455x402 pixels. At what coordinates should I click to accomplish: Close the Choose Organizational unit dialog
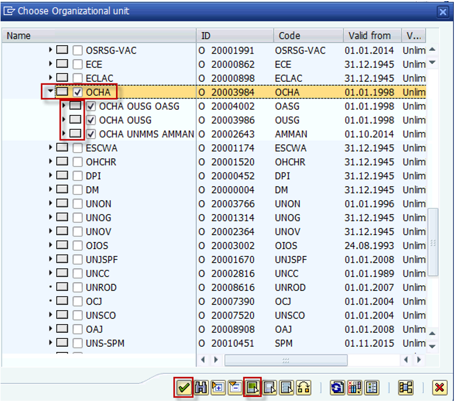(443, 12)
